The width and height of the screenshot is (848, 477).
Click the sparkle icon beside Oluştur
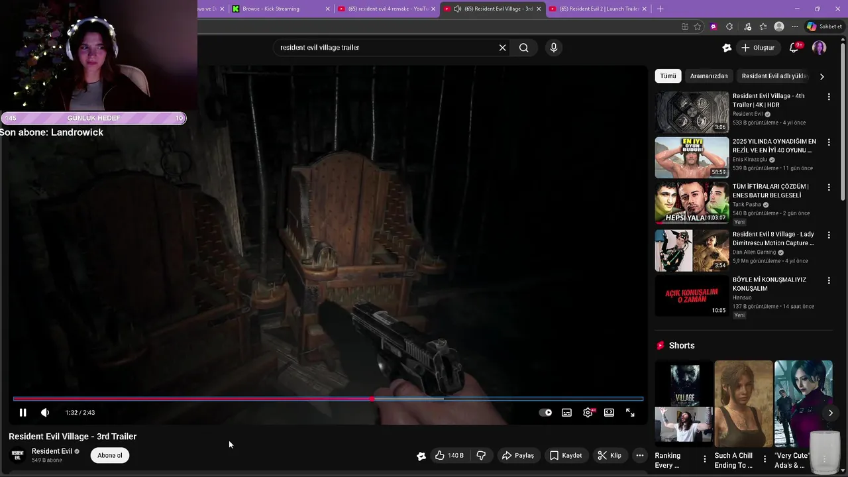click(x=727, y=48)
